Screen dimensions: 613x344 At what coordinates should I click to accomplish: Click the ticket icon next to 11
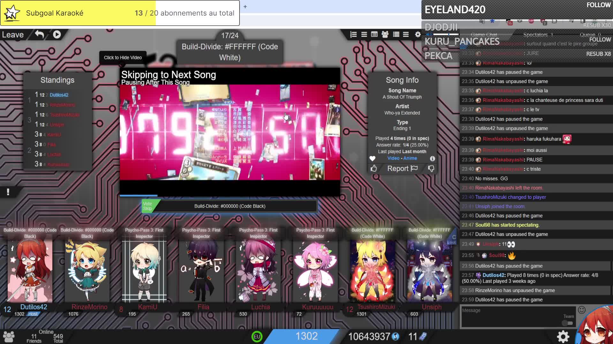(x=423, y=336)
